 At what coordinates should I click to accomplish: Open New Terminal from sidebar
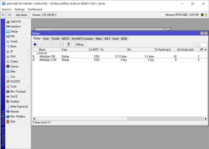18,91
